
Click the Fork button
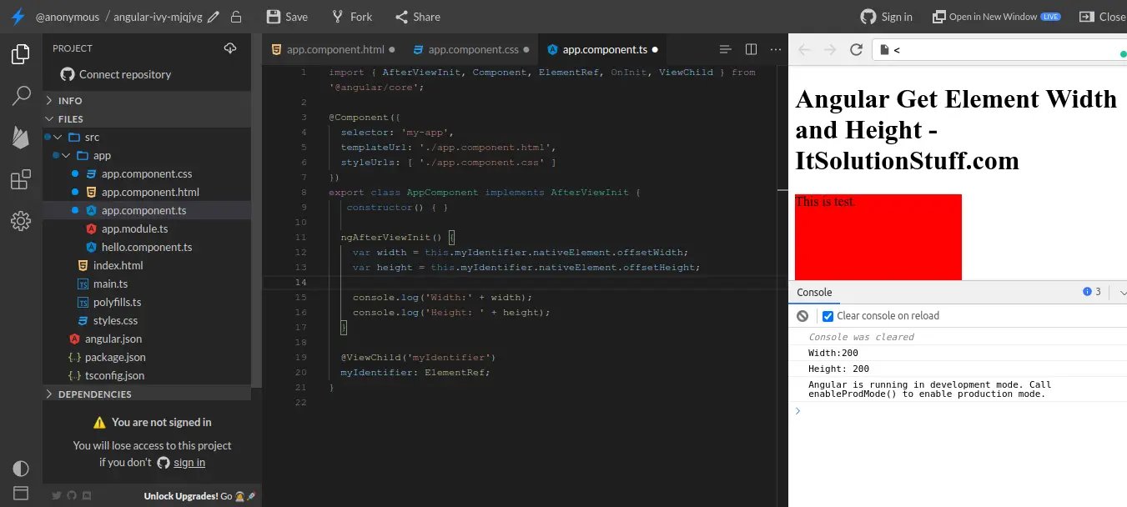(352, 17)
